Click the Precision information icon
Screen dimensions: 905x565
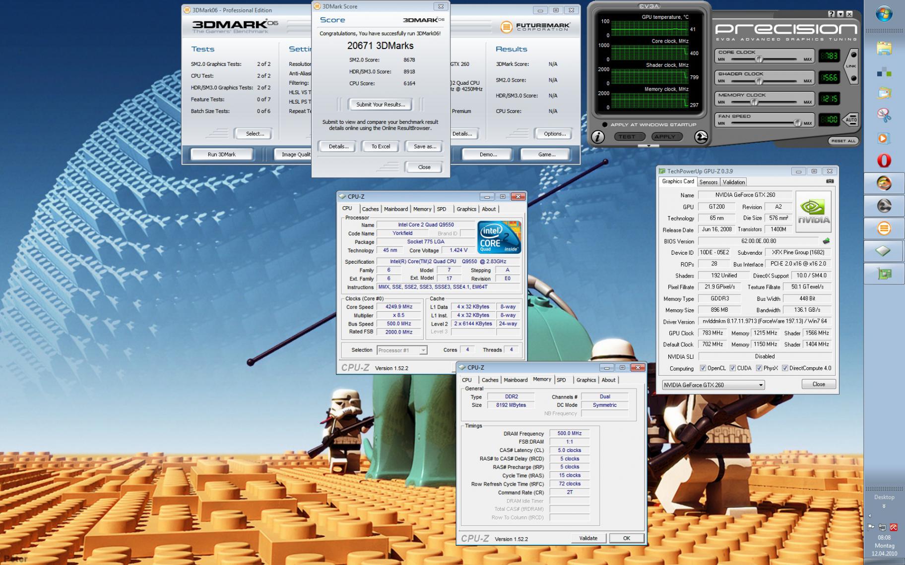[598, 137]
